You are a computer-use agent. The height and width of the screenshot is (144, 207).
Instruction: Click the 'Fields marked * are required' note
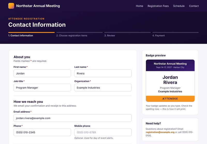[x=30, y=61]
